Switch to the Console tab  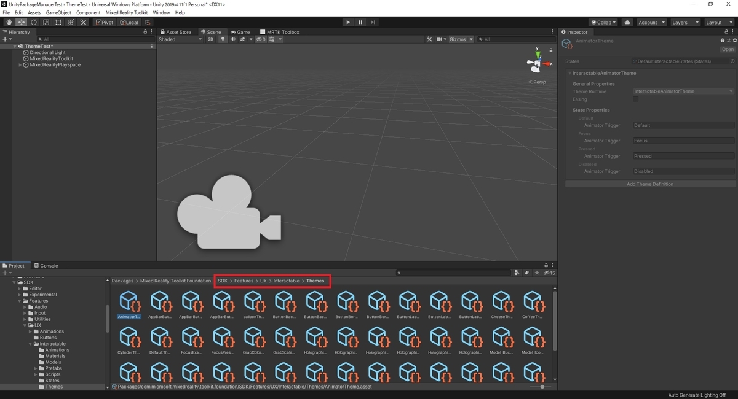[47, 266]
